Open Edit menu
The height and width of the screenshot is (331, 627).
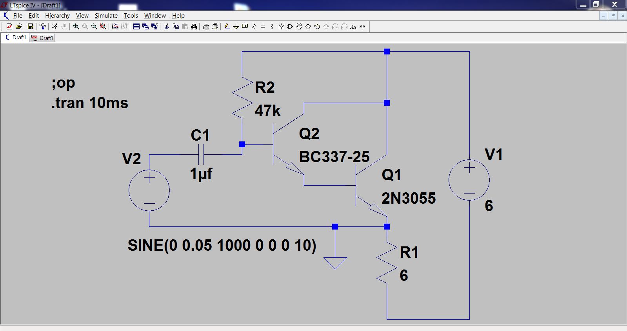34,16
